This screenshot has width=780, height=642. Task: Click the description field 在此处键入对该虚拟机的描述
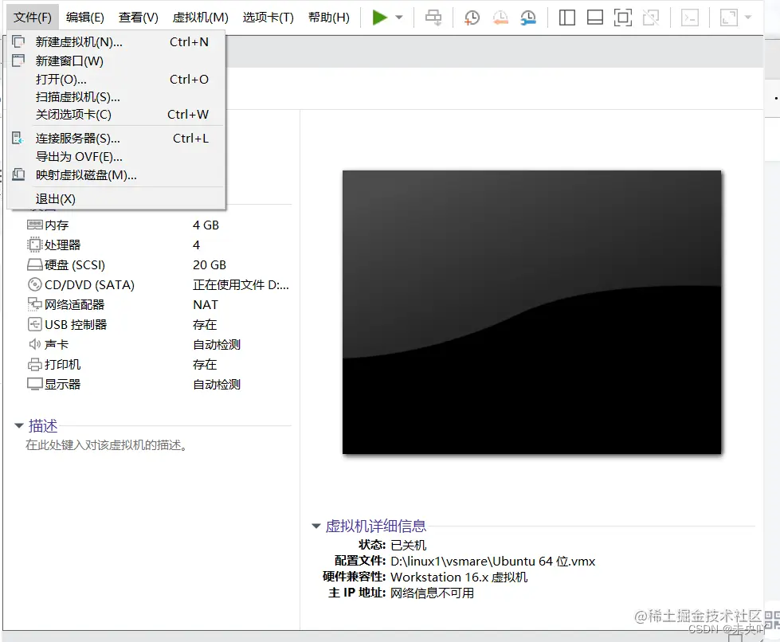coord(107,445)
